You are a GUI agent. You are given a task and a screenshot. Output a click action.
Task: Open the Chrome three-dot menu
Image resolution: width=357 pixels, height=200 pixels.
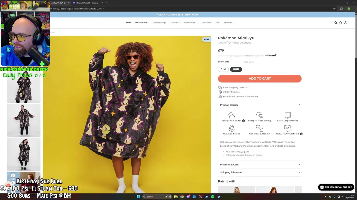[354, 9]
